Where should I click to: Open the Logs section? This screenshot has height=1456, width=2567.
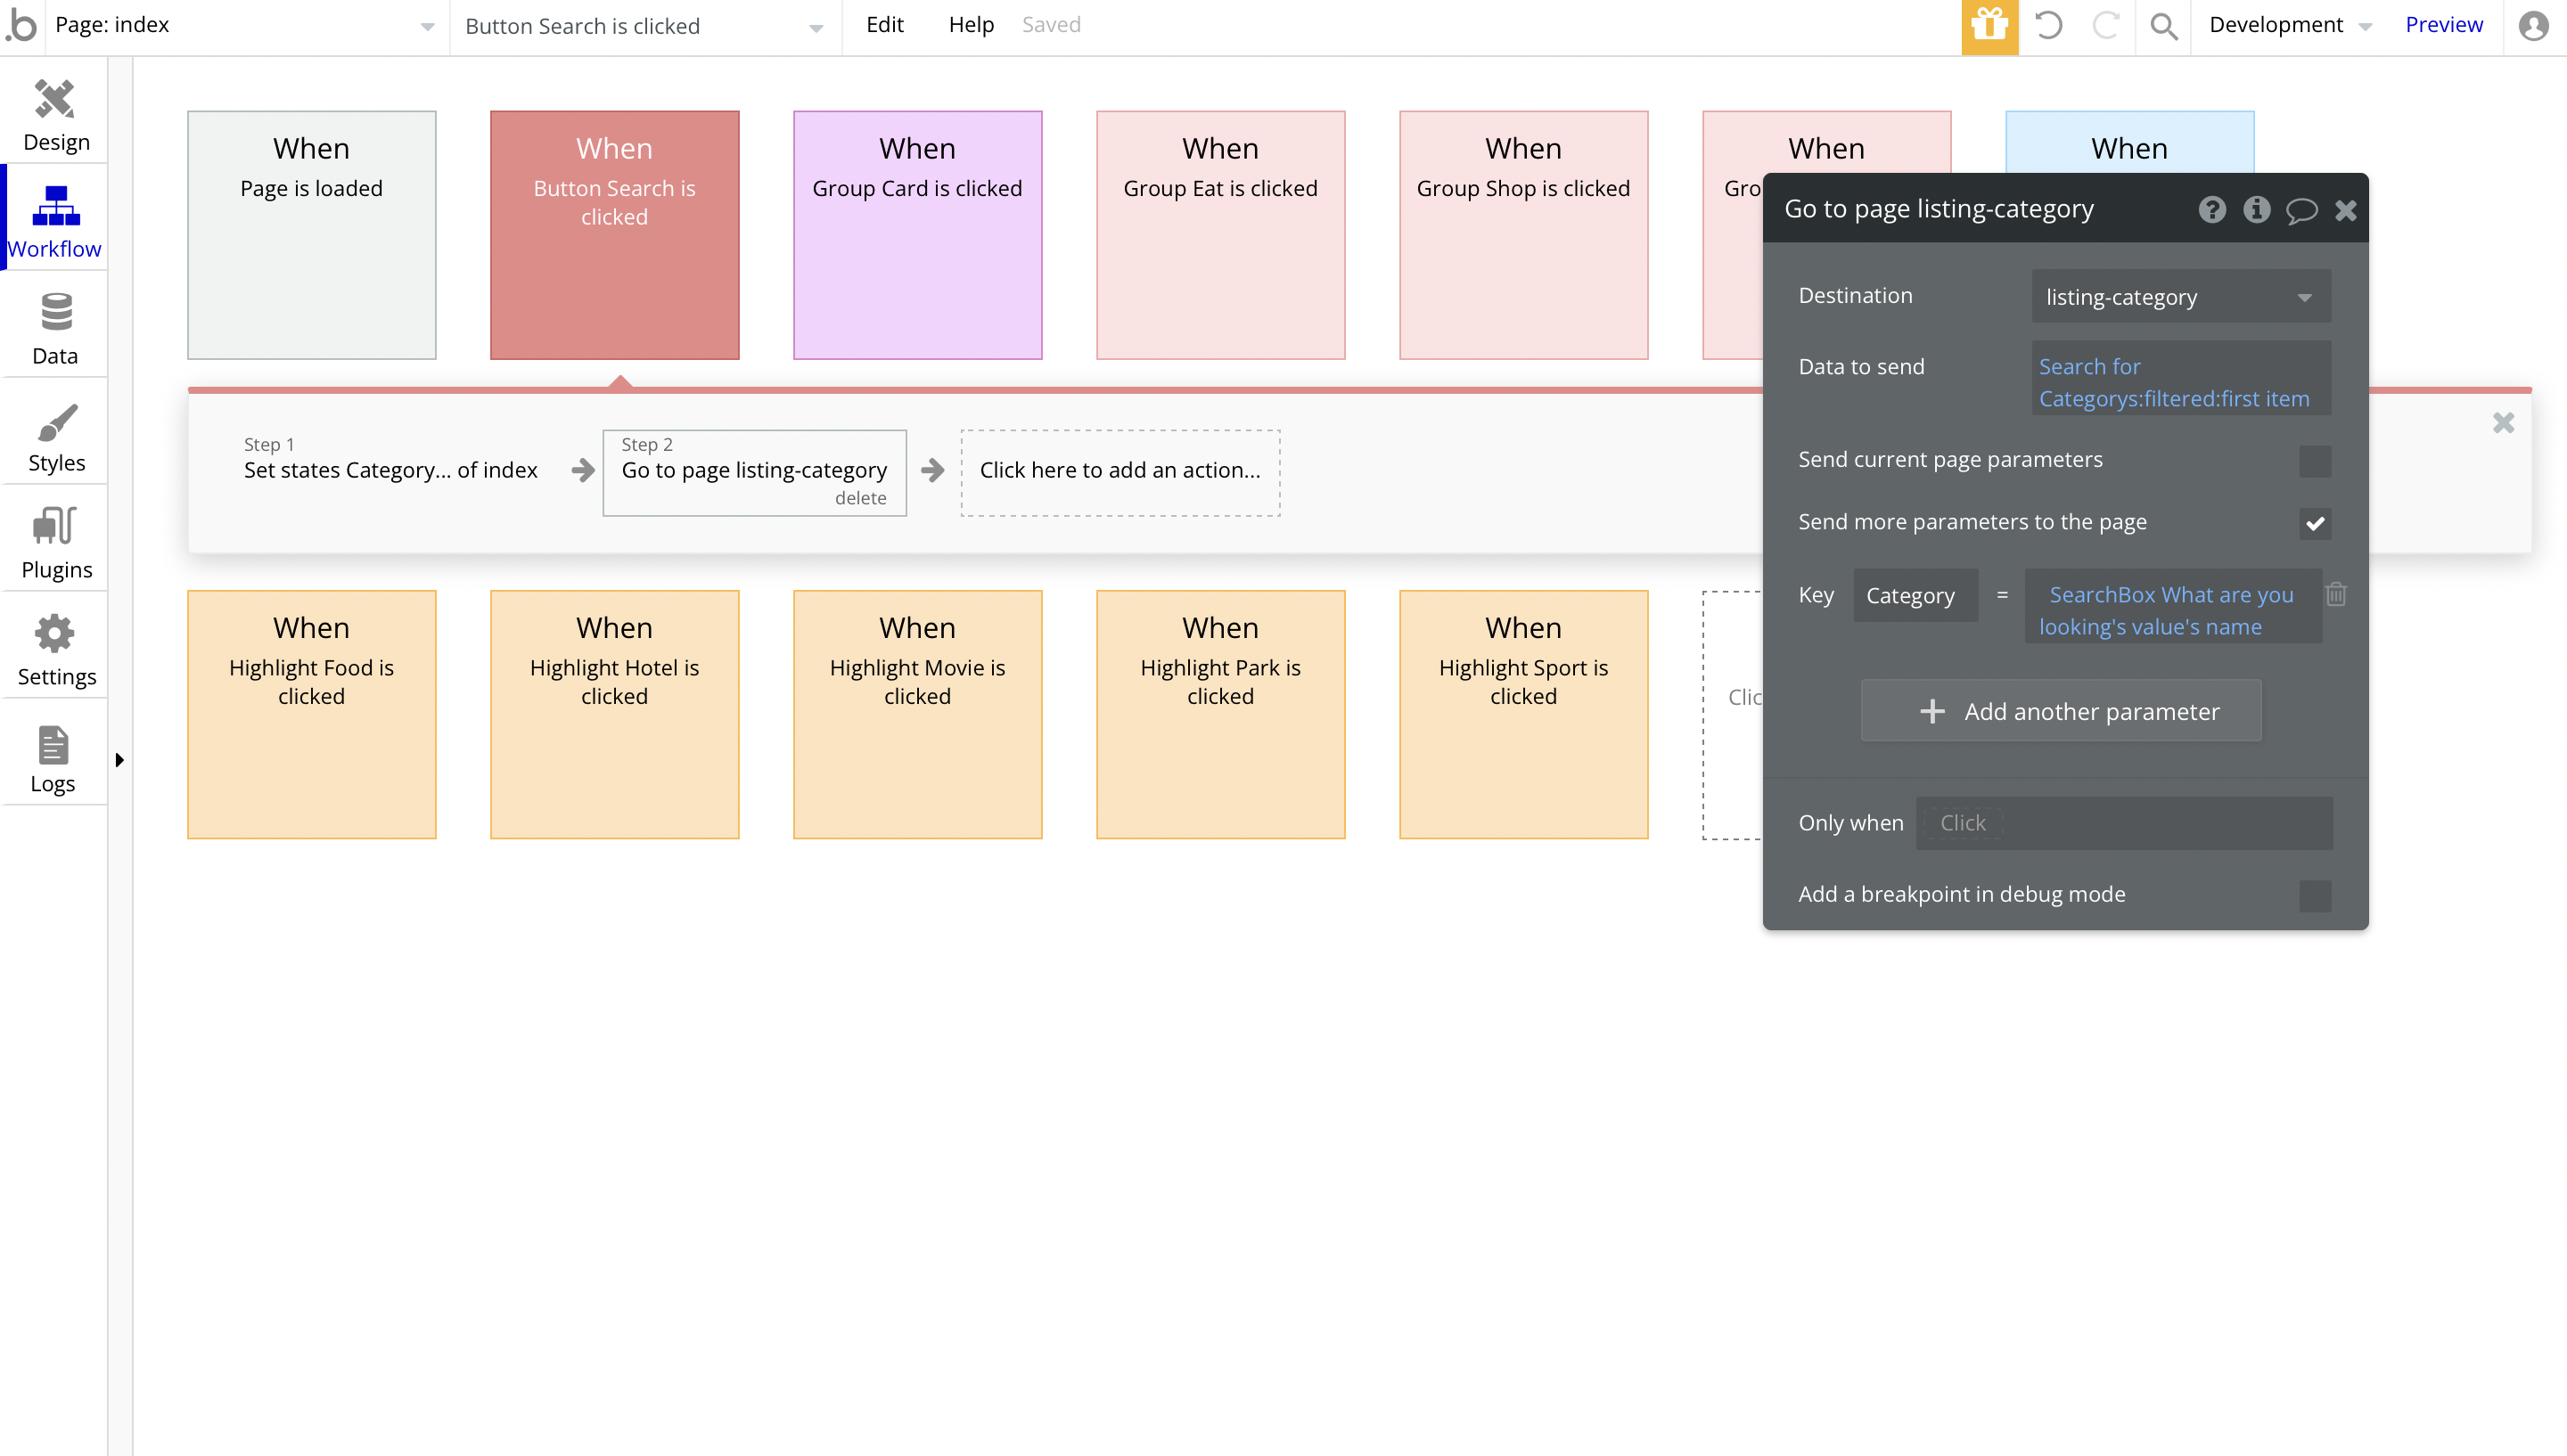53,759
